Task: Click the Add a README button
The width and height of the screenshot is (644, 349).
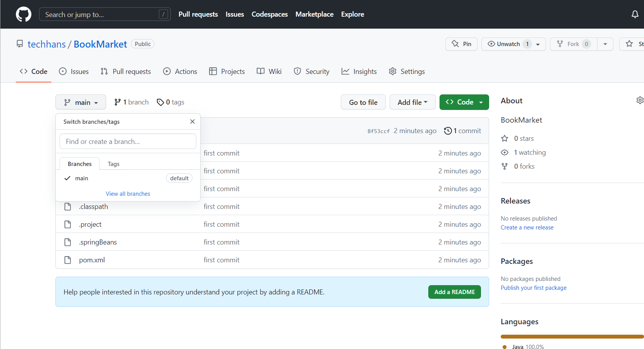Action: point(455,292)
